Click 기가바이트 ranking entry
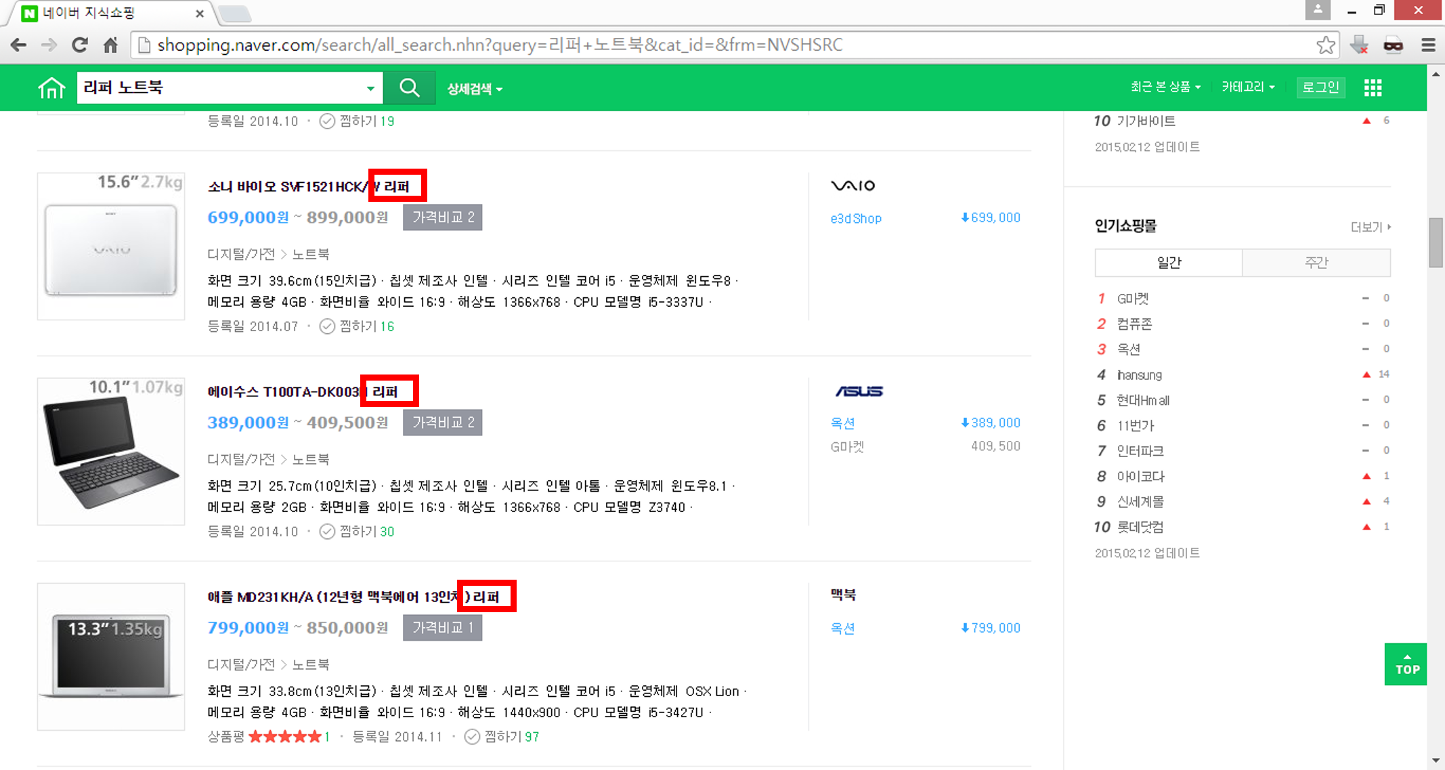Screen dimensions: 1445x770 coord(1146,121)
